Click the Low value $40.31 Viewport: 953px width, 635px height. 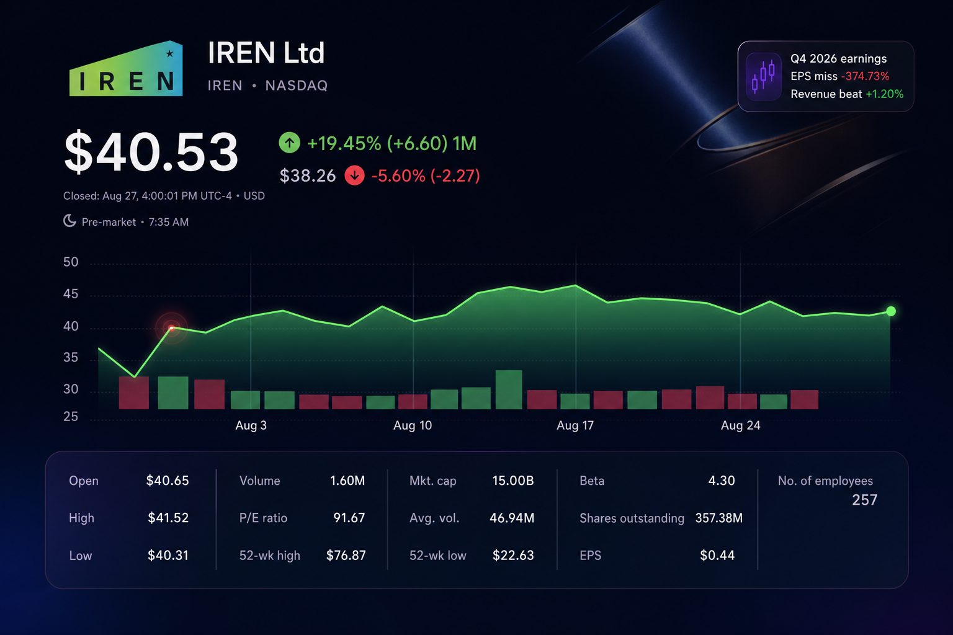coord(168,555)
